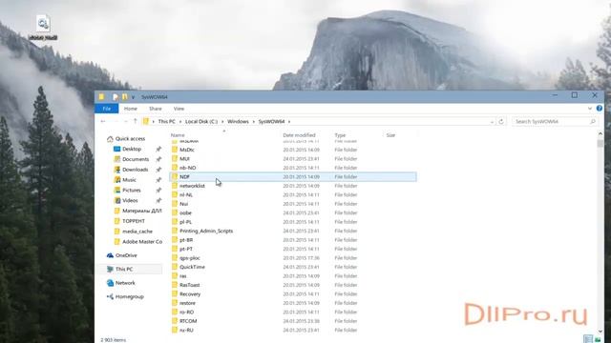This screenshot has width=611, height=343.
Task: Select This PC in navigation pane
Action: point(124,269)
